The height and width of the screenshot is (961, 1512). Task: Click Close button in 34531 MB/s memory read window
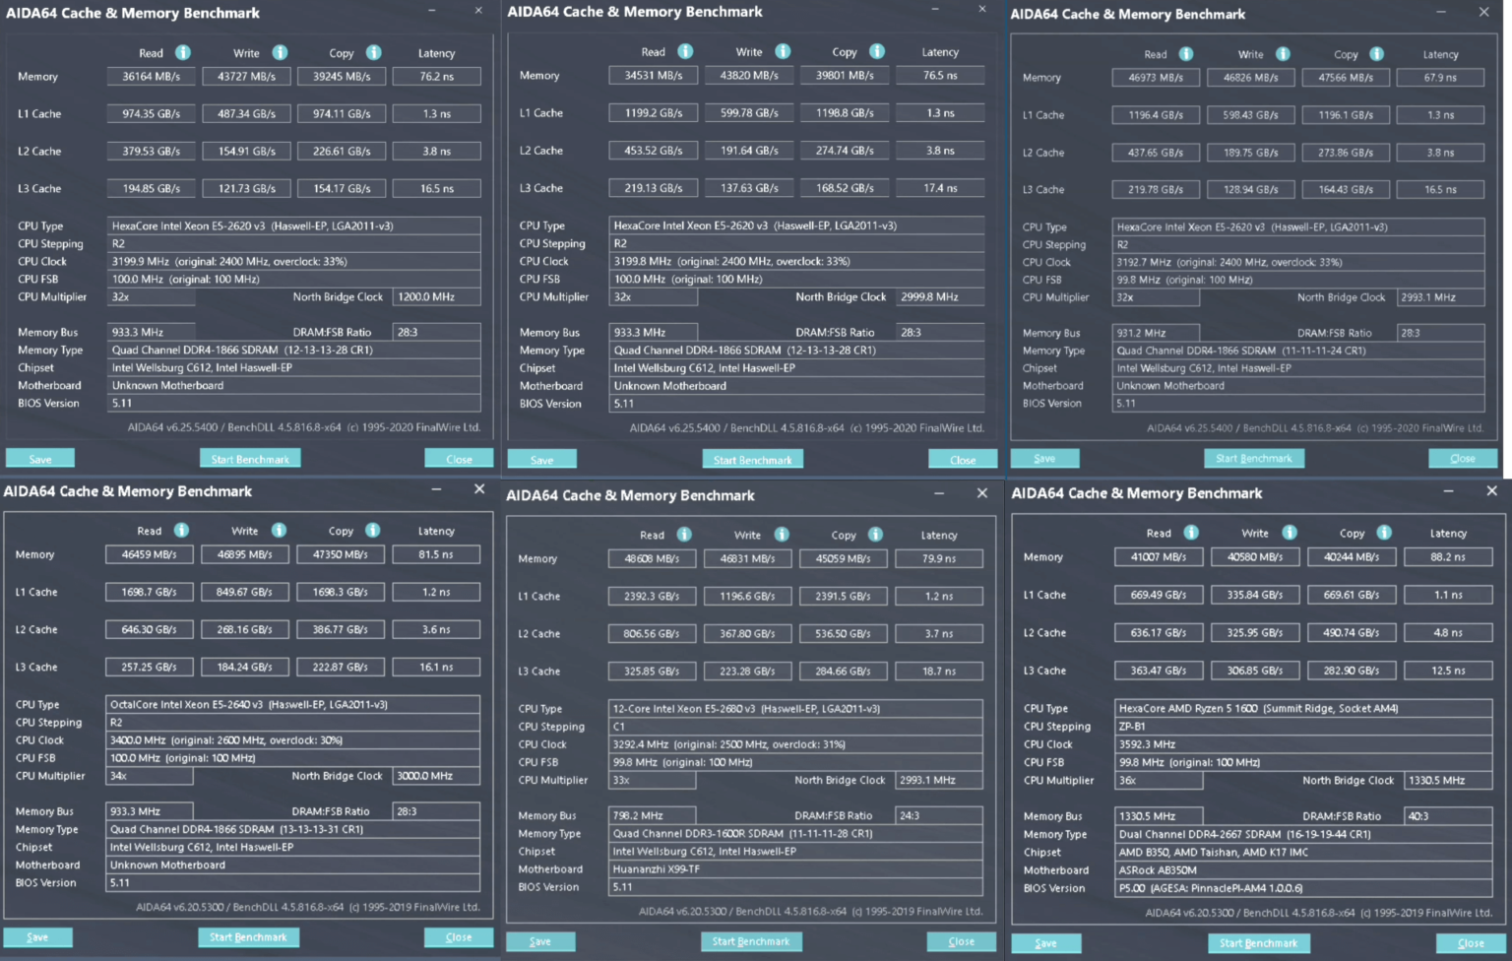pyautogui.click(x=963, y=460)
